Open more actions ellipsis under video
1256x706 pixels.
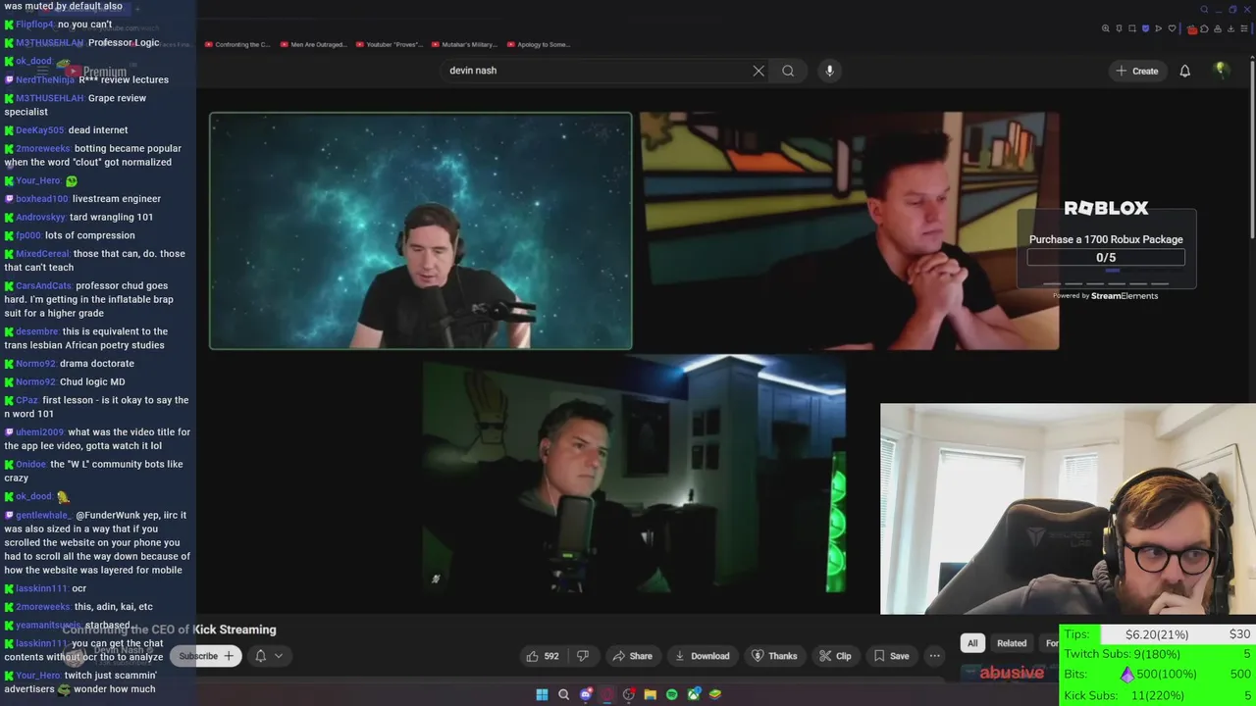click(x=934, y=656)
